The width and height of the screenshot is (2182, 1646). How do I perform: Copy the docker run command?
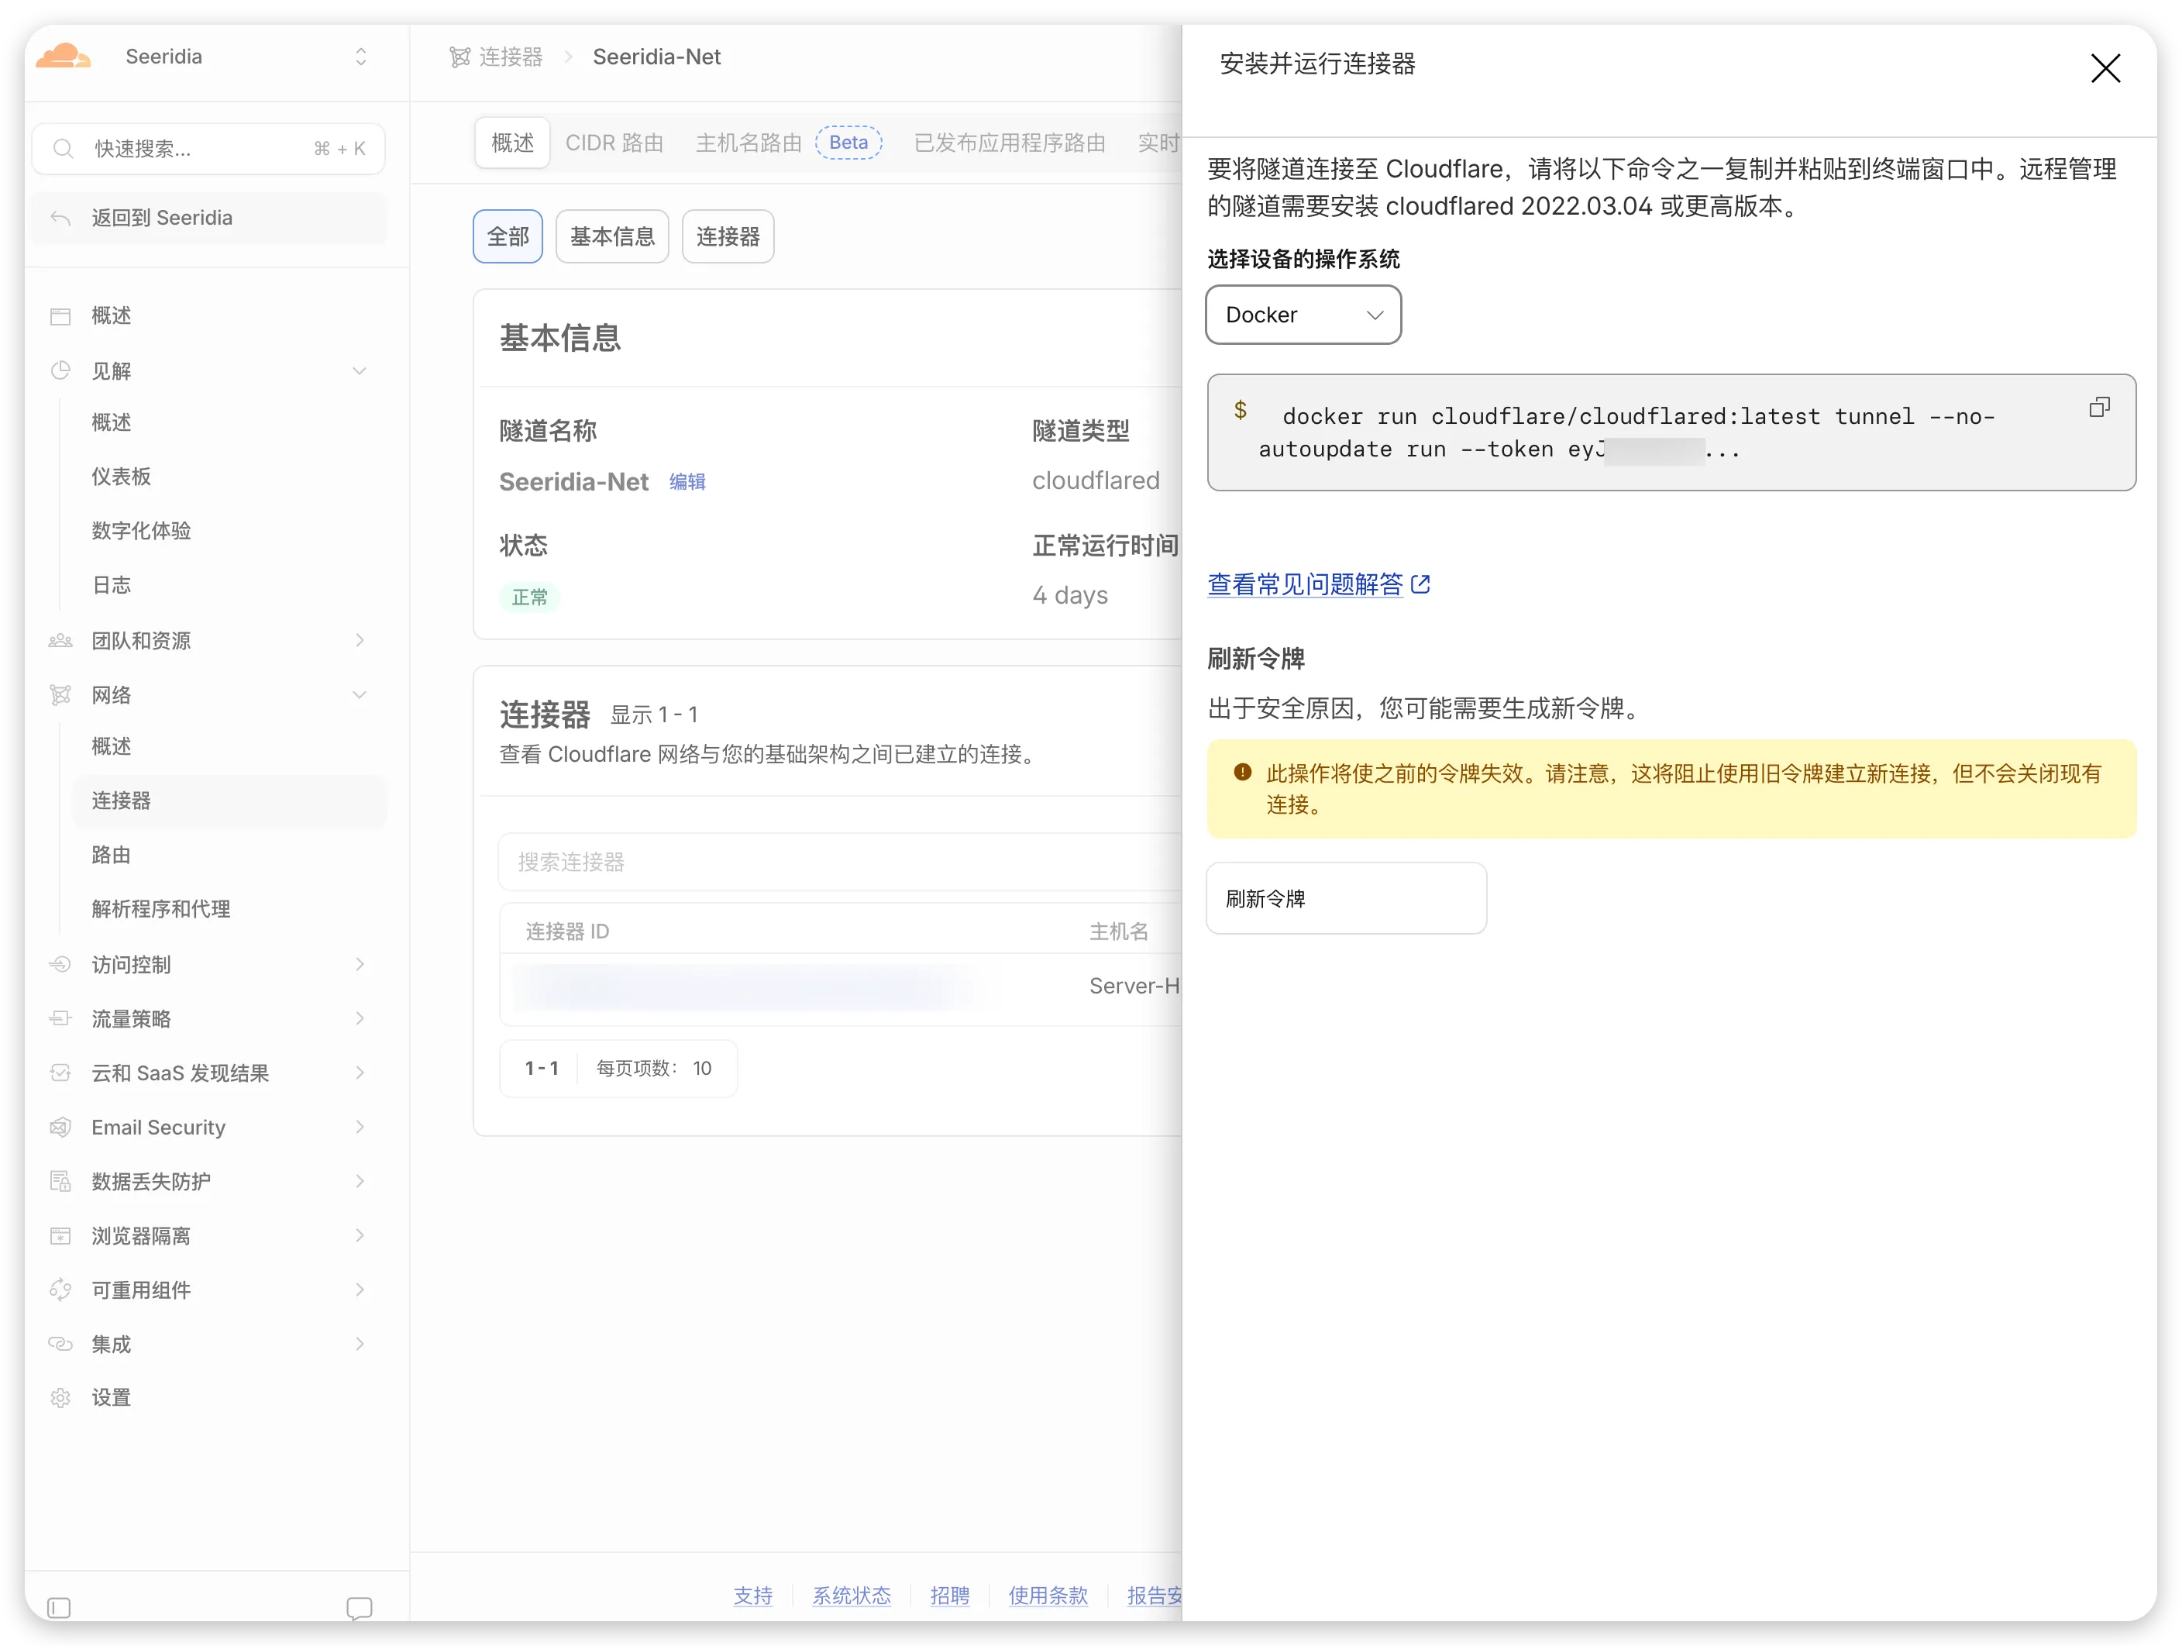point(2099,408)
